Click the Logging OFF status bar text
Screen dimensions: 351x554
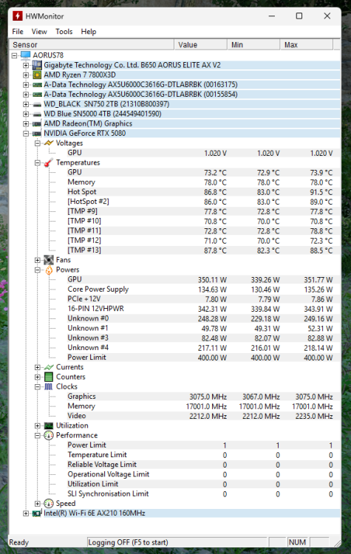pos(128,542)
